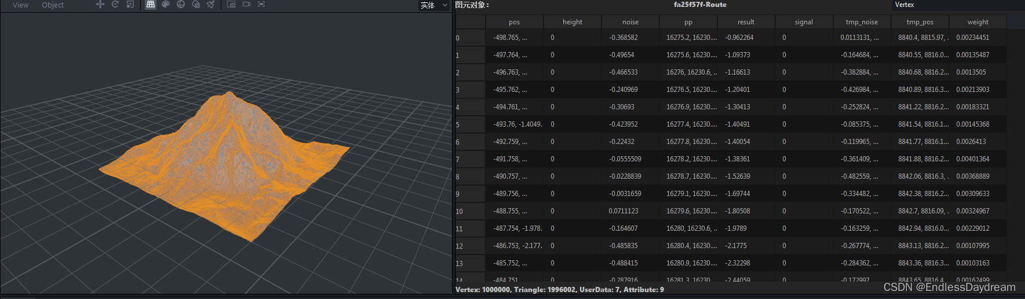Click the video camera icon
1025x299 pixels.
pos(246,5)
